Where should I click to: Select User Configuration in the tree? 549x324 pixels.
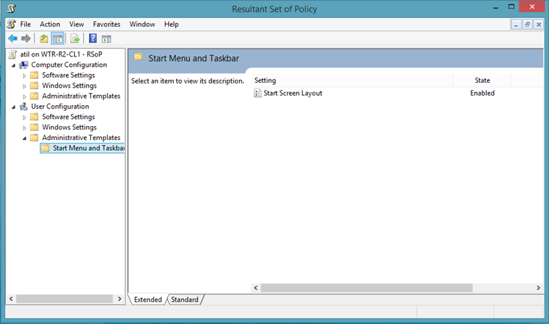60,106
